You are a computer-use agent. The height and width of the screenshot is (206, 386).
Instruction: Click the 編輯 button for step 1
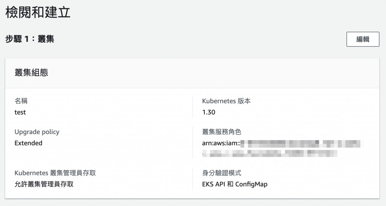[x=363, y=39]
